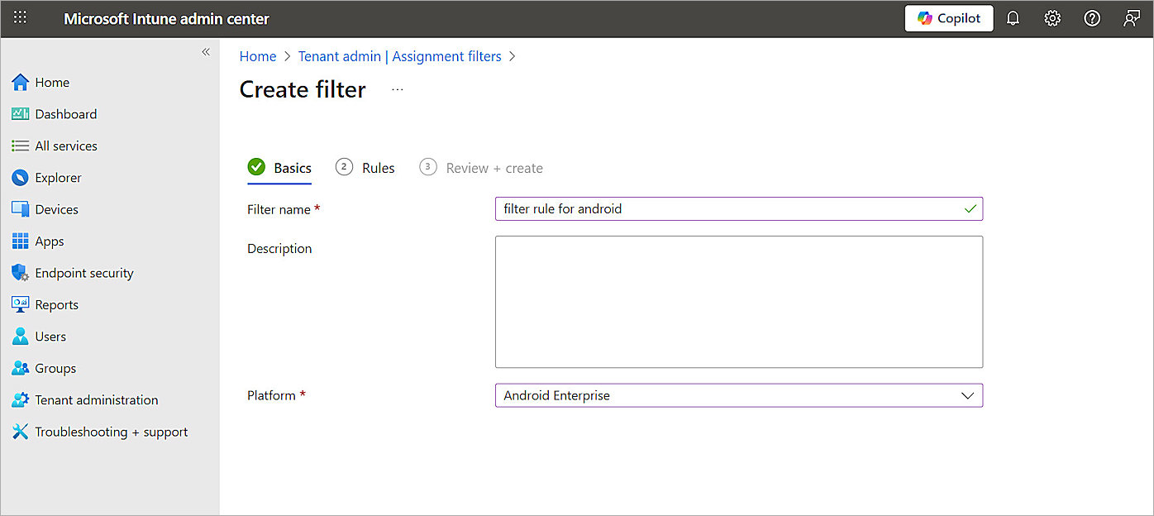Click the Microsoft Intune admin center title

pyautogui.click(x=167, y=19)
